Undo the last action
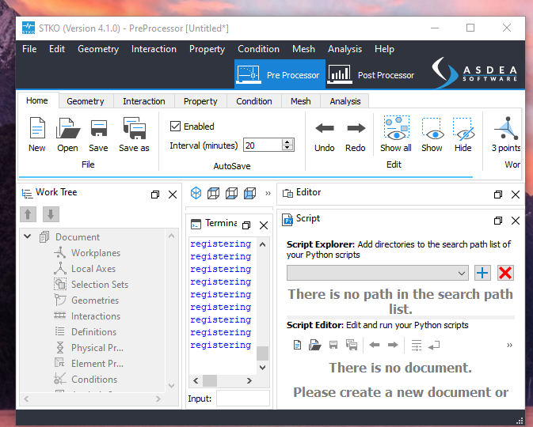Image resolution: width=533 pixels, height=427 pixels. 325,128
